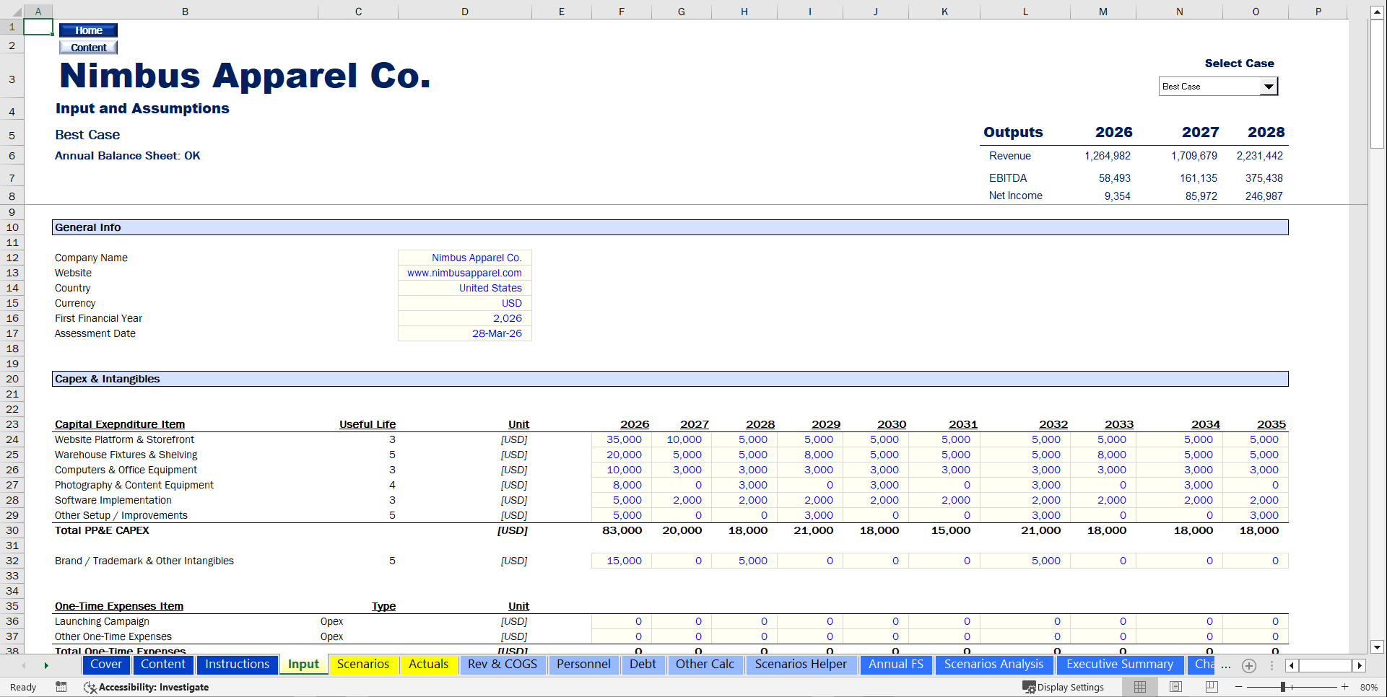This screenshot has width=1387, height=697.
Task: Follow the www.nimbusapparel.com hyperlink
Action: pos(464,273)
